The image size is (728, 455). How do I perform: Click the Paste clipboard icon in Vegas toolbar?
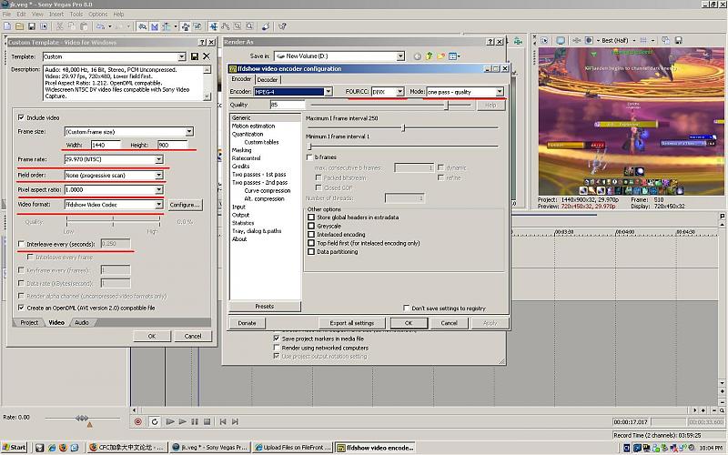[x=84, y=27]
